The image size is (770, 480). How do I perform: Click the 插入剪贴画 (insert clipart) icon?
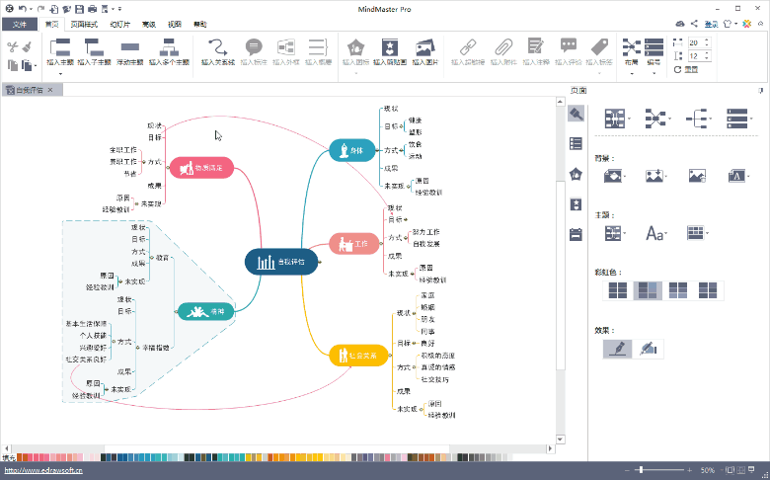click(x=390, y=47)
